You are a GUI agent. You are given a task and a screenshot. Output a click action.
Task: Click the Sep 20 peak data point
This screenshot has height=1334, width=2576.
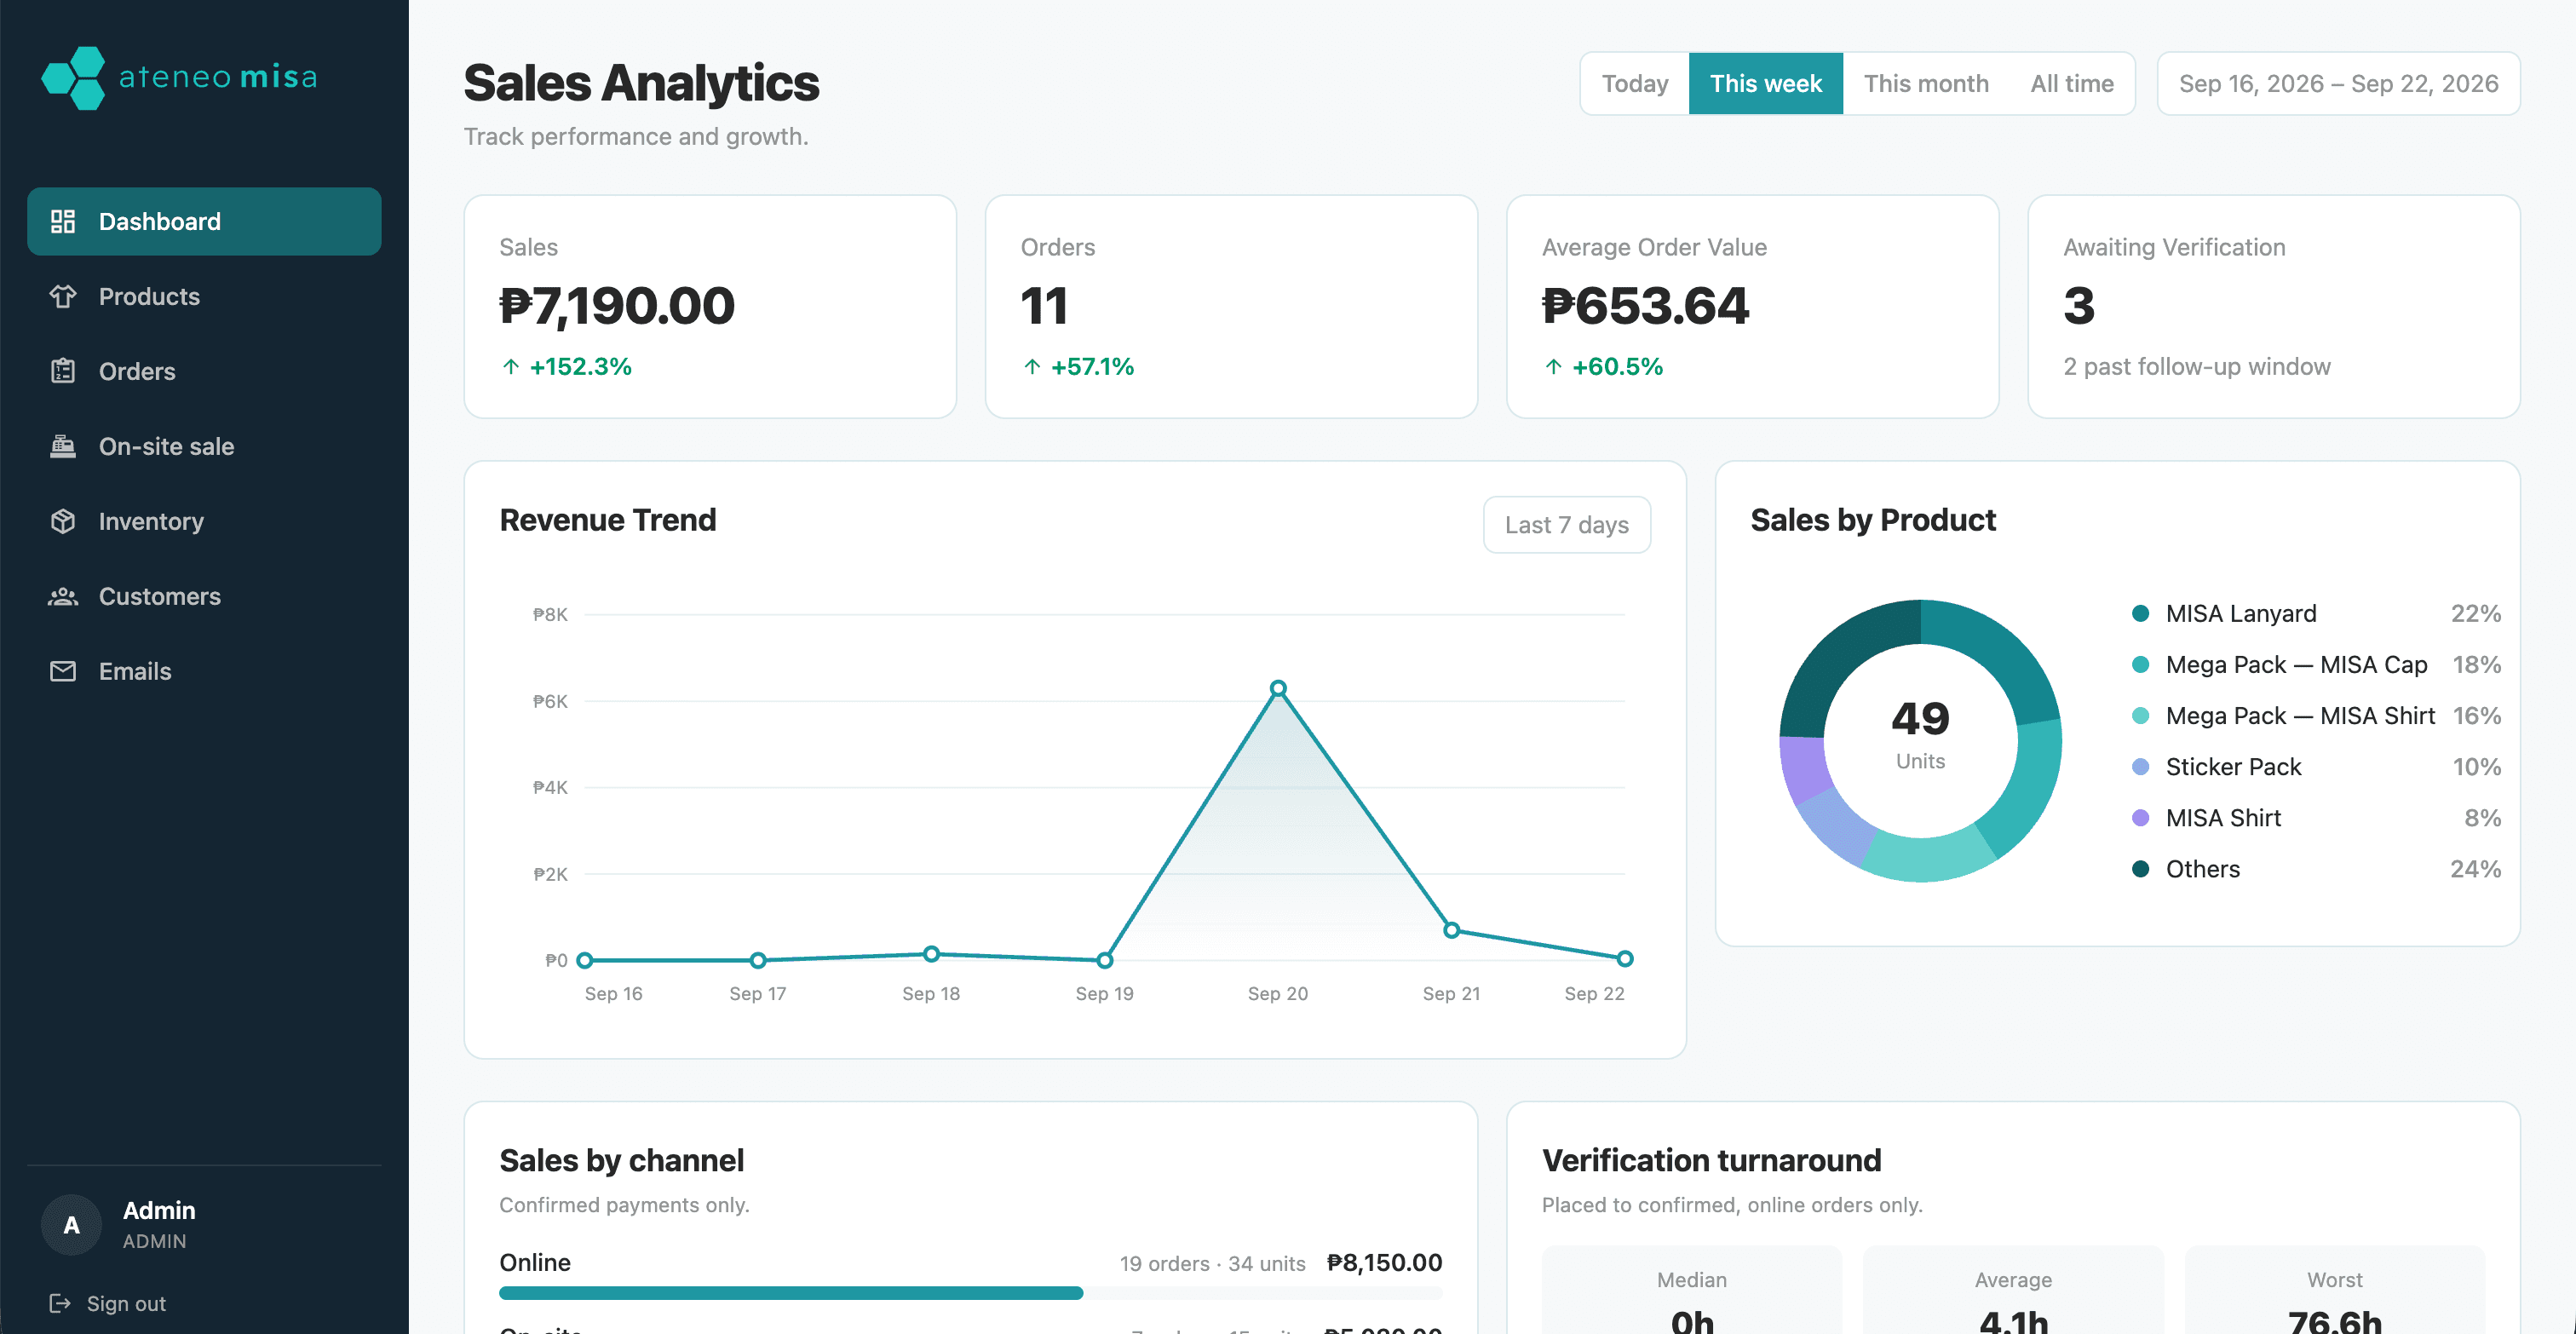1278,688
